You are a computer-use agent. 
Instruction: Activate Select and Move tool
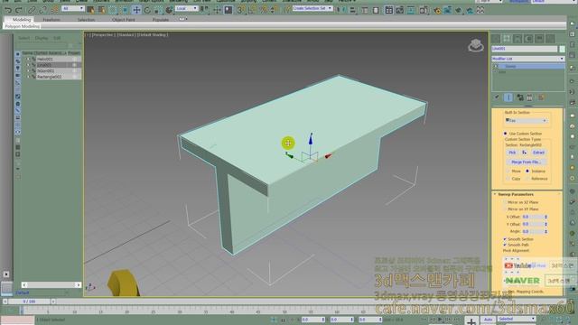136,10
